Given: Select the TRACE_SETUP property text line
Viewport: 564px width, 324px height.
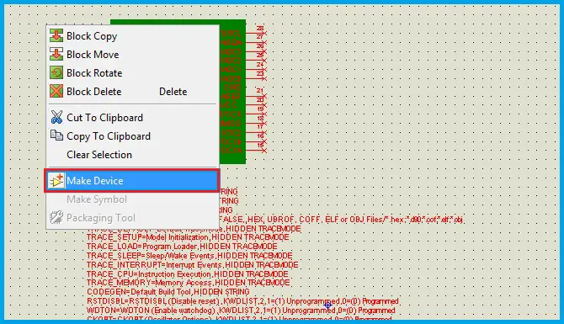Looking at the screenshot, I should pos(188,237).
